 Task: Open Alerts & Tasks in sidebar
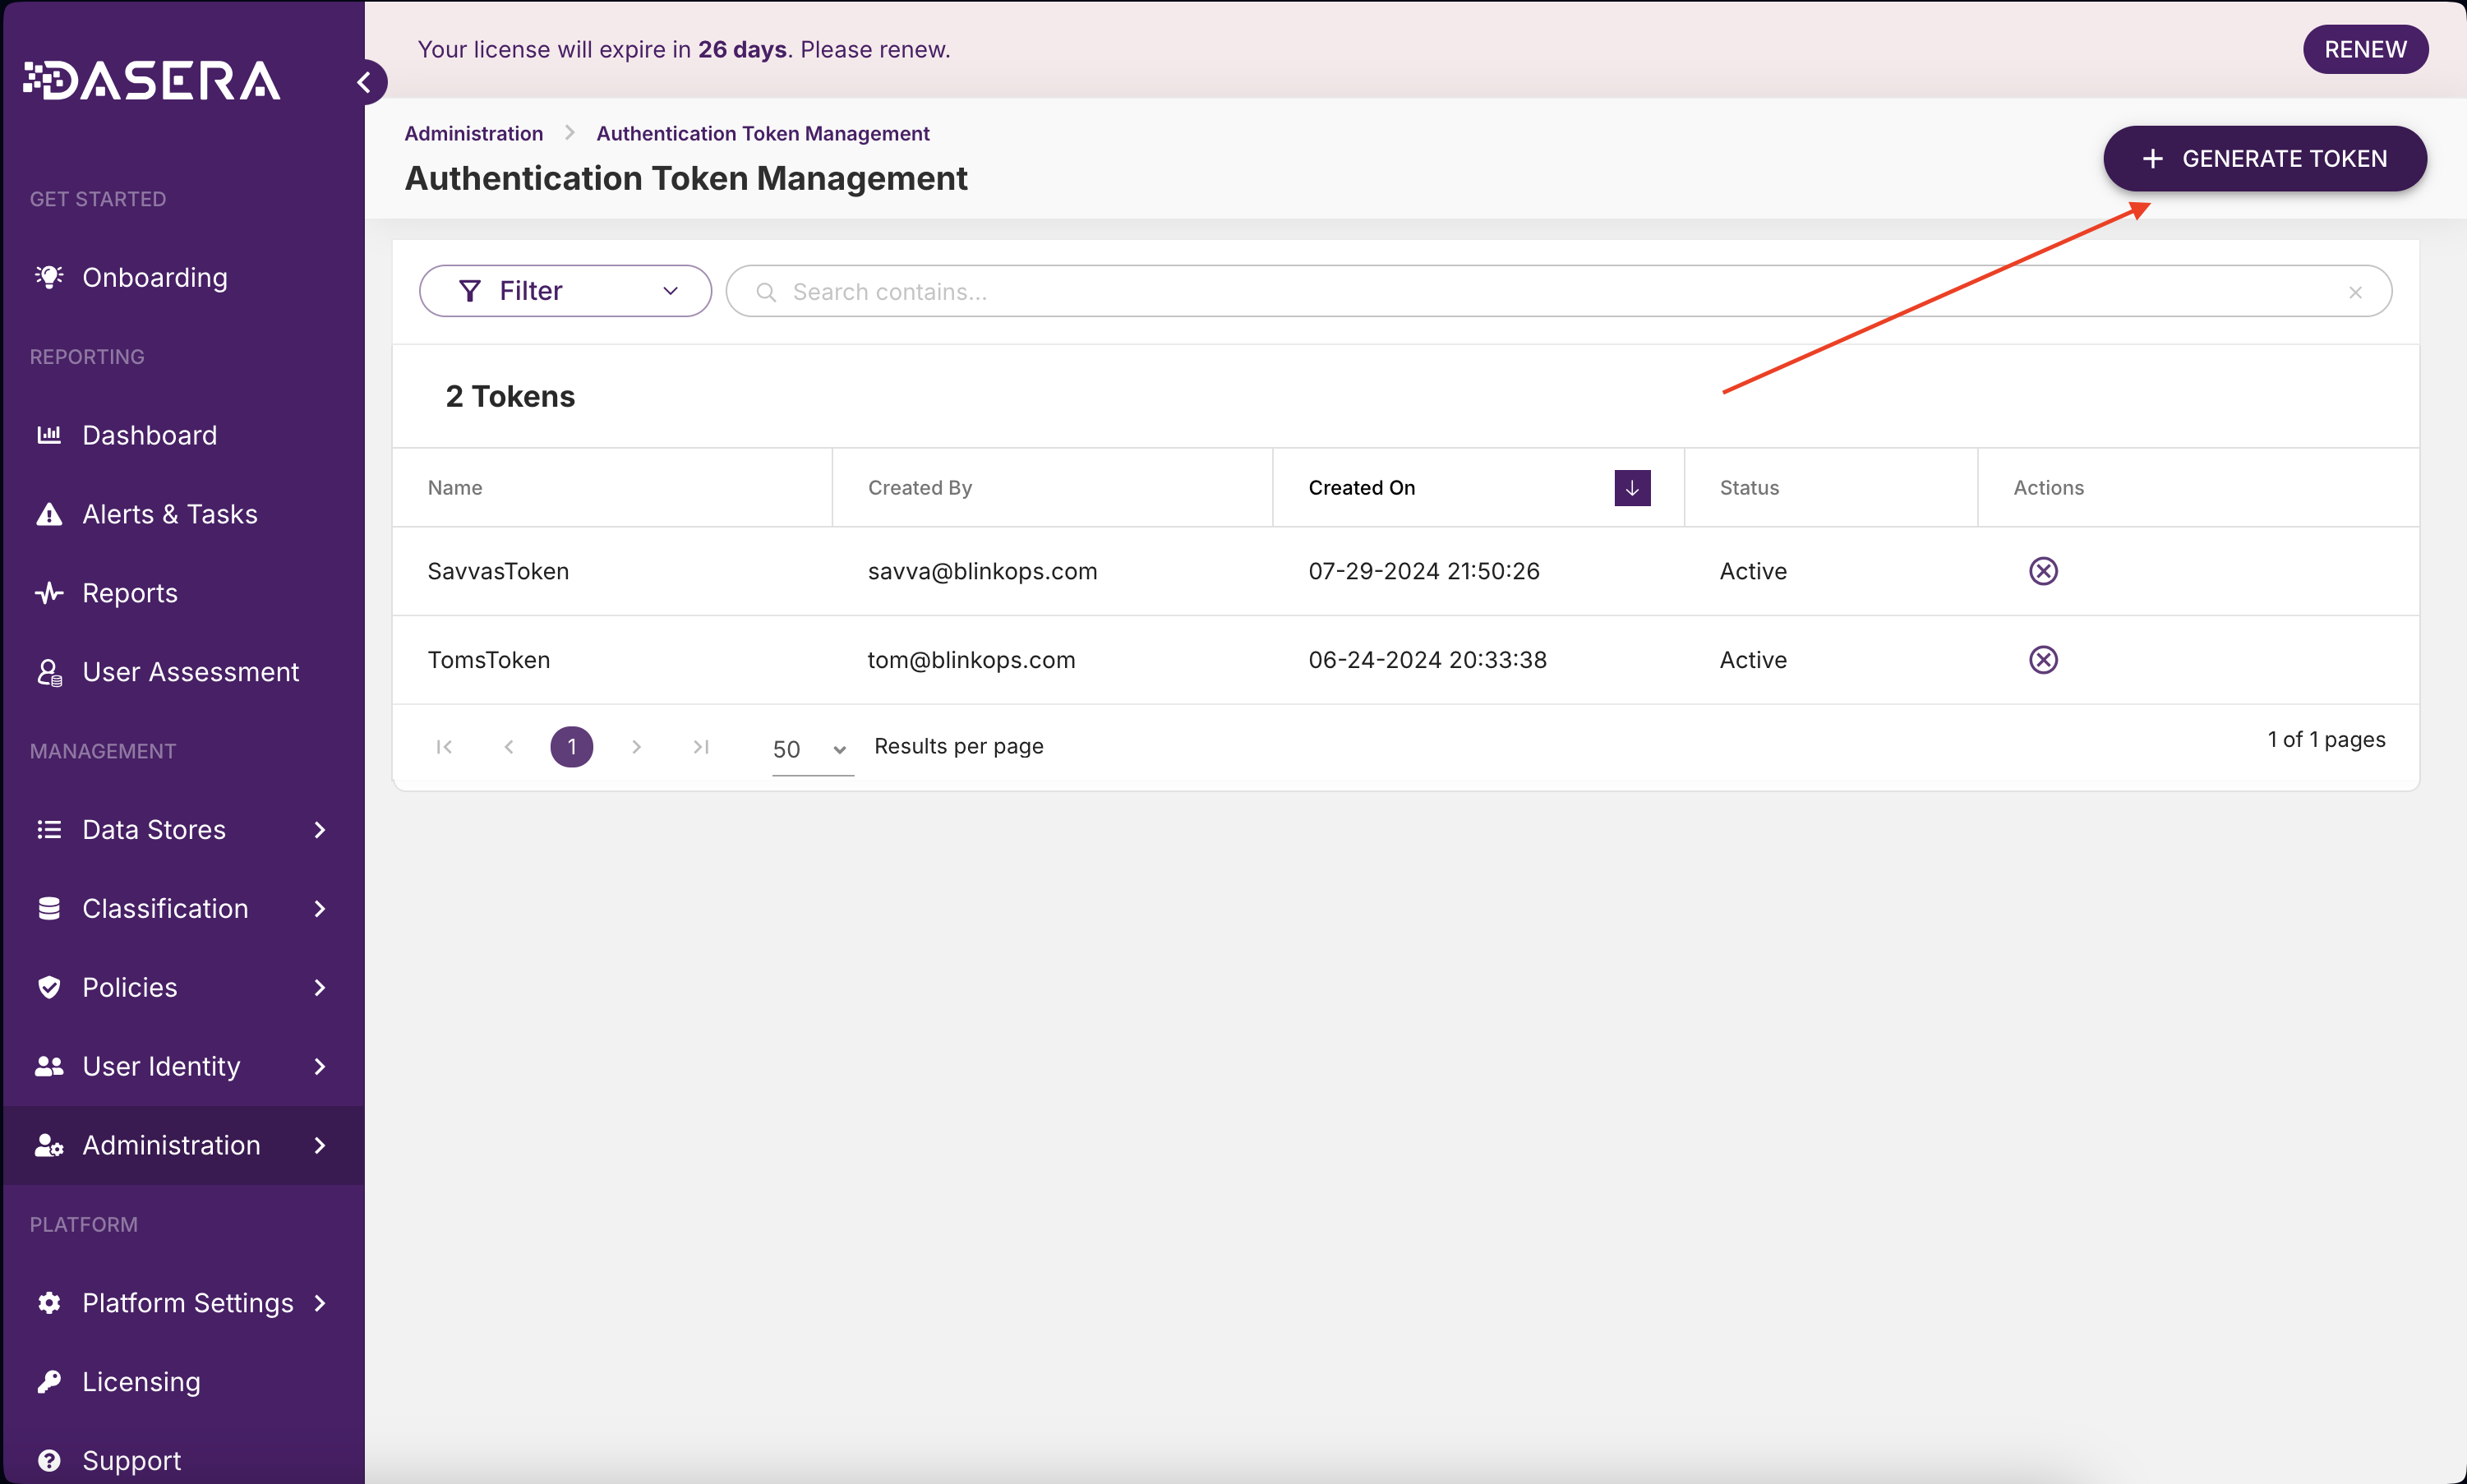click(169, 514)
